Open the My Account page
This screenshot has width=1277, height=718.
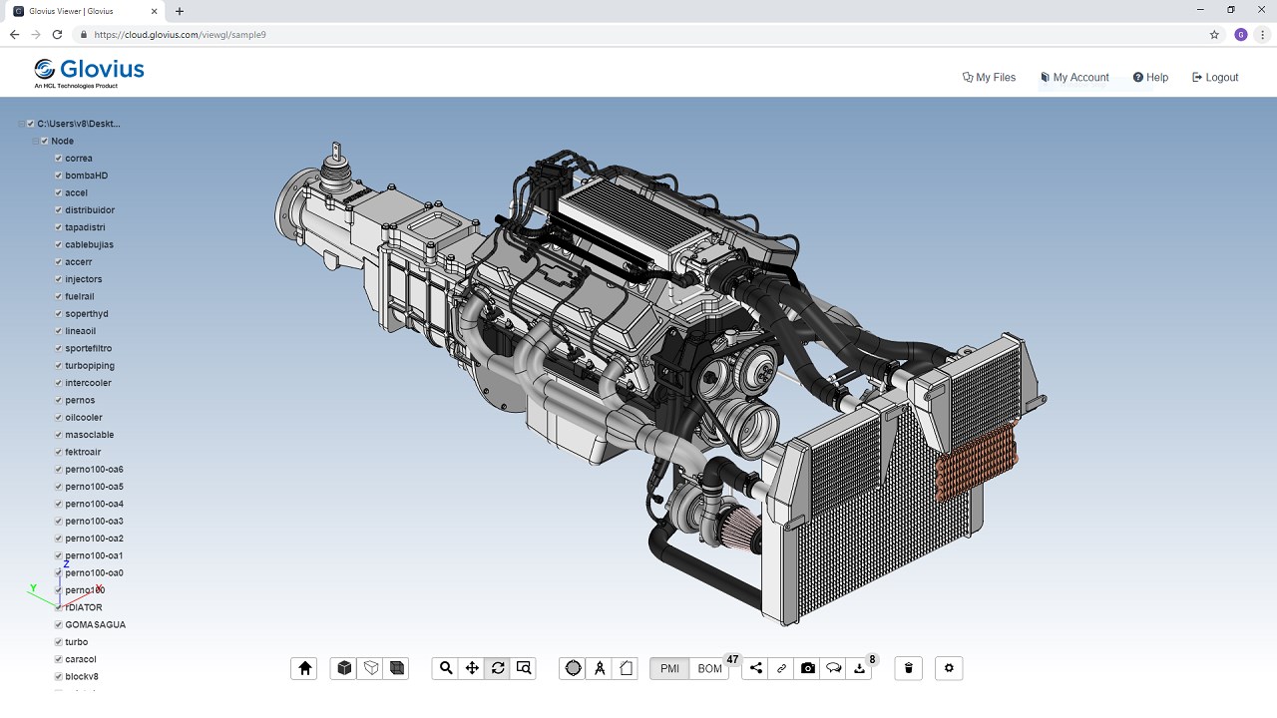click(1074, 77)
